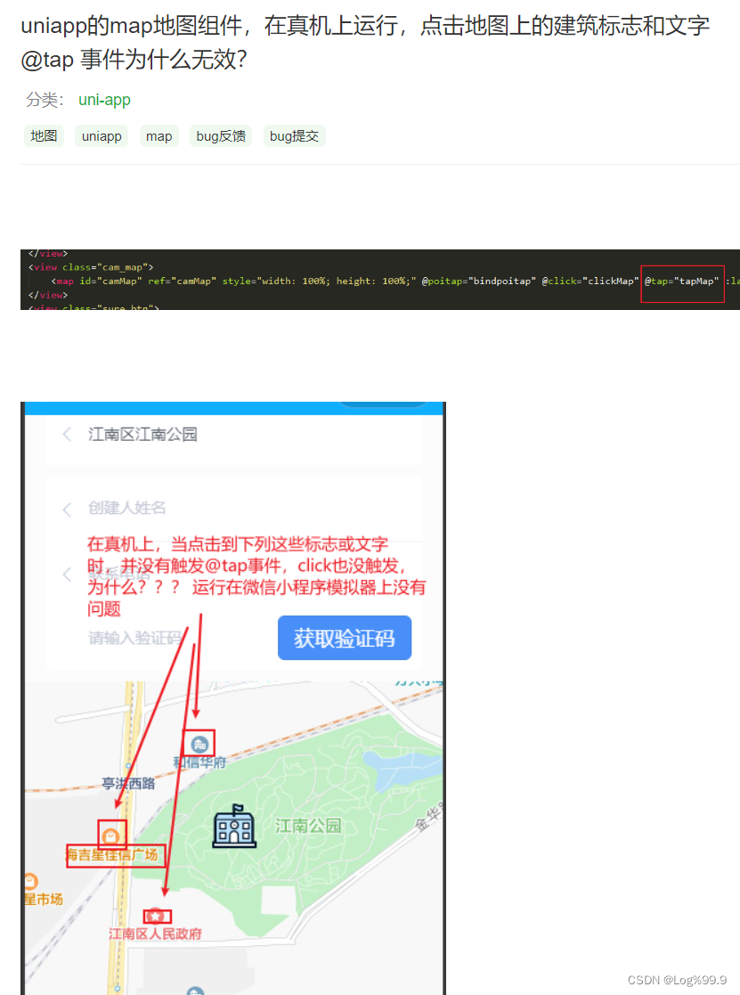The width and height of the screenshot is (740, 995).
Task: Select the uniapp tag
Action: [102, 135]
